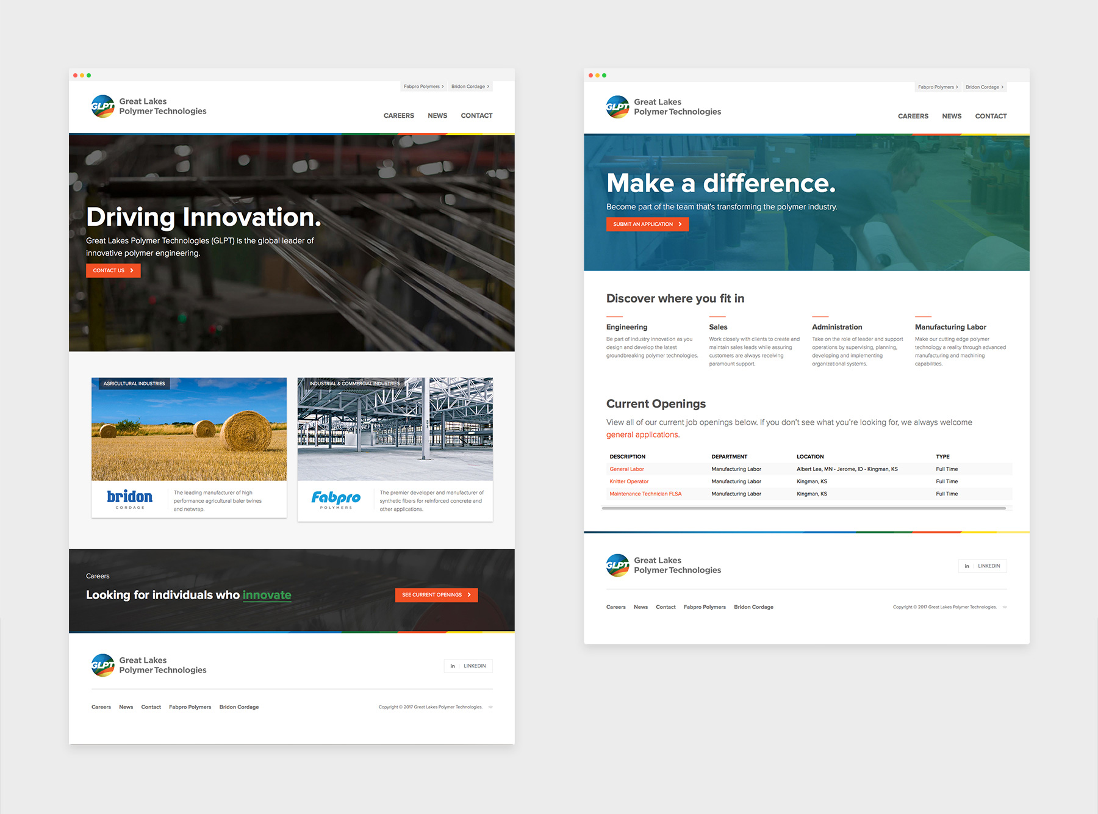Screen dimensions: 1098x814
Task: Expand the Bridon Cordage chevron in the top bar
Action: pyautogui.click(x=487, y=86)
